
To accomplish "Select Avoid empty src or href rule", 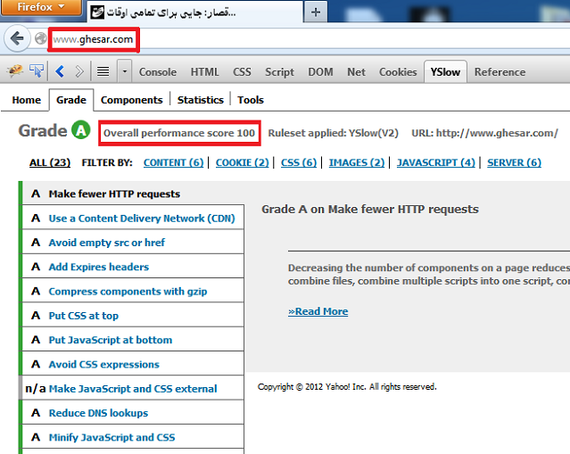I will 133,243.
